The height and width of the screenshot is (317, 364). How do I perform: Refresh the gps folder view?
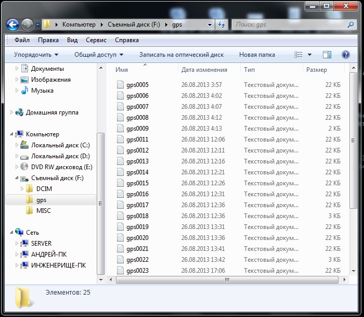222,24
